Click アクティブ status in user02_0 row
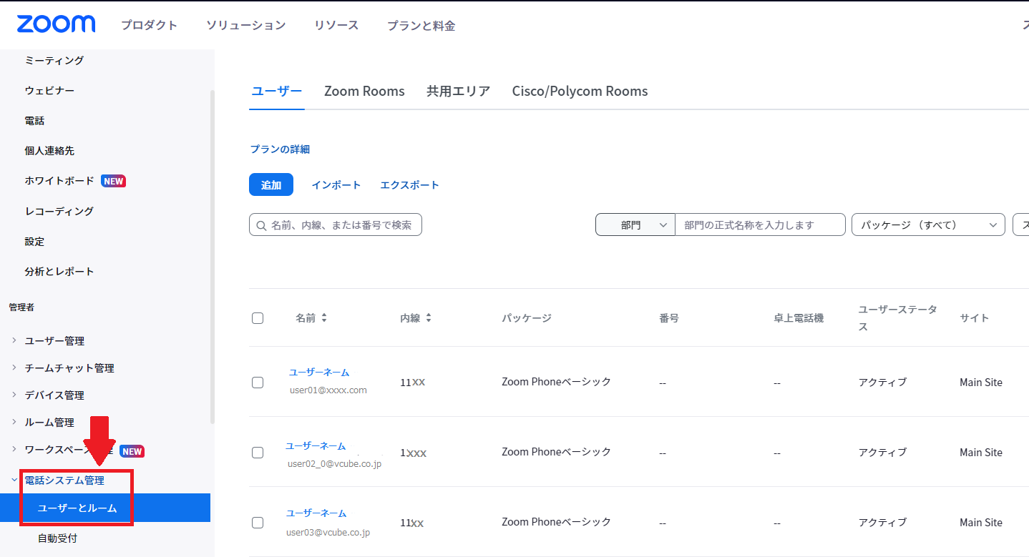 pyautogui.click(x=882, y=453)
